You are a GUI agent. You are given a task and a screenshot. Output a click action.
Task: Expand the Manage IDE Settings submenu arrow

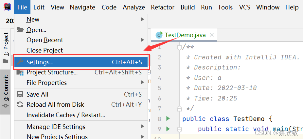[x=143, y=127]
